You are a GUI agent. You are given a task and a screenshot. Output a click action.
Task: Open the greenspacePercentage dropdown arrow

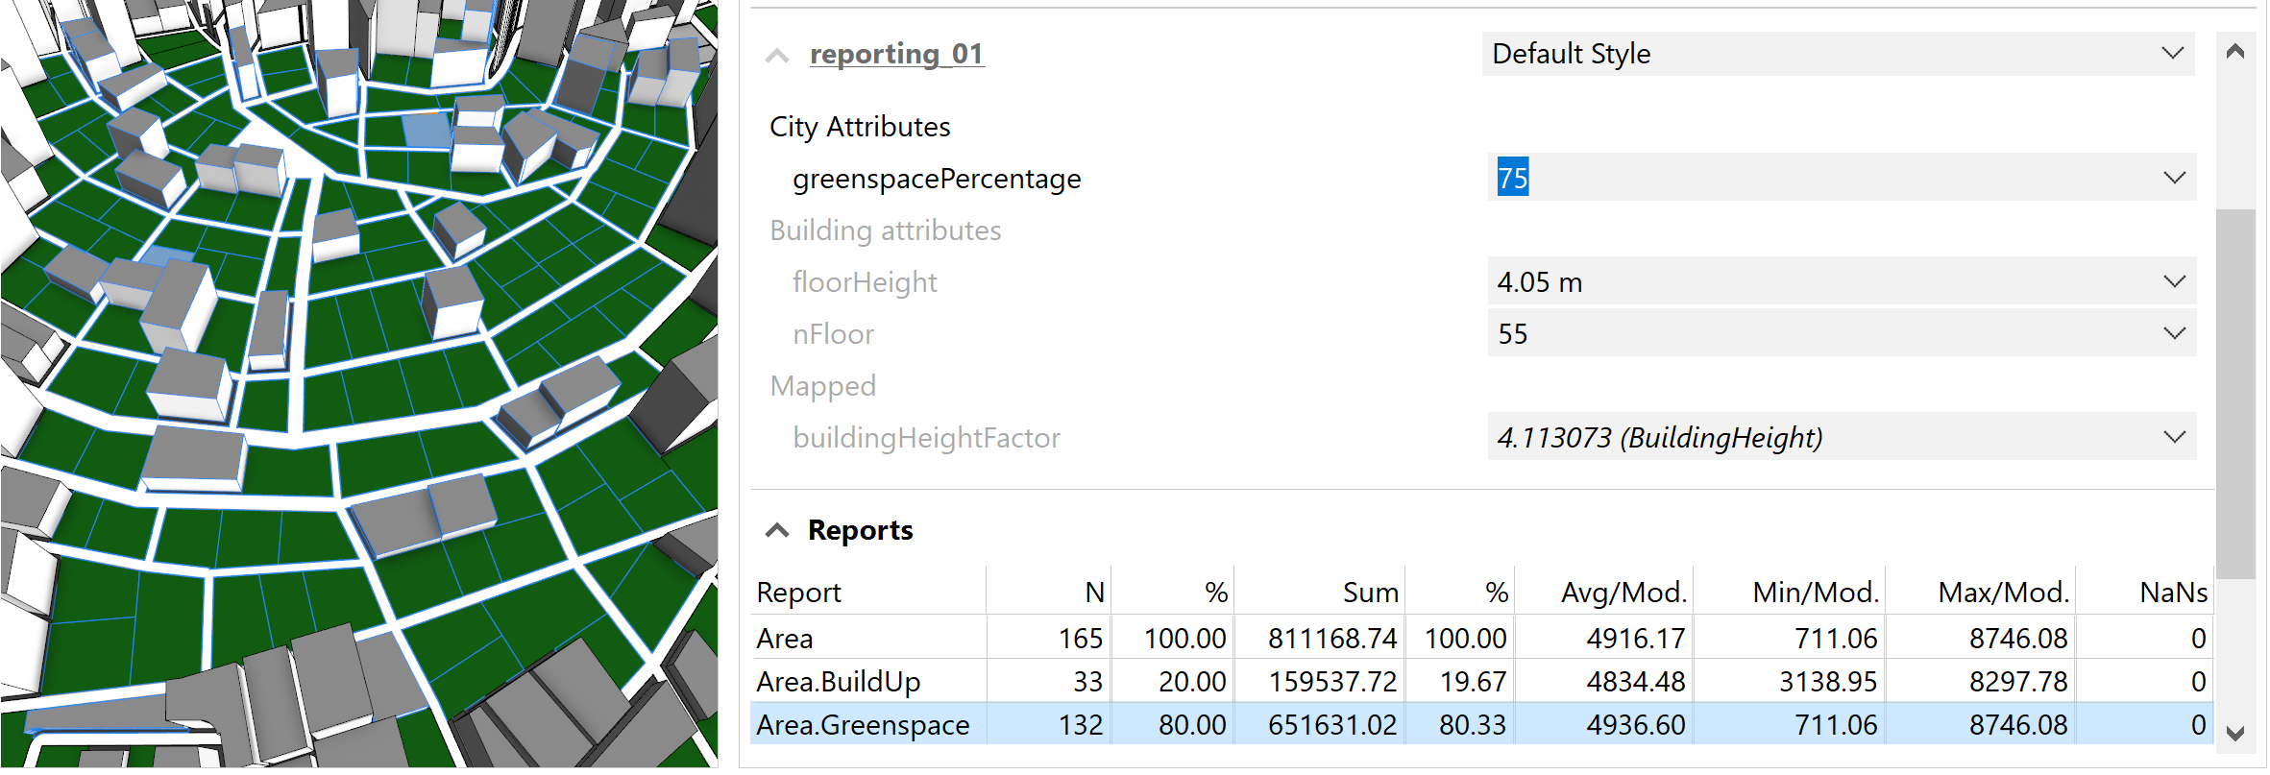click(2174, 178)
